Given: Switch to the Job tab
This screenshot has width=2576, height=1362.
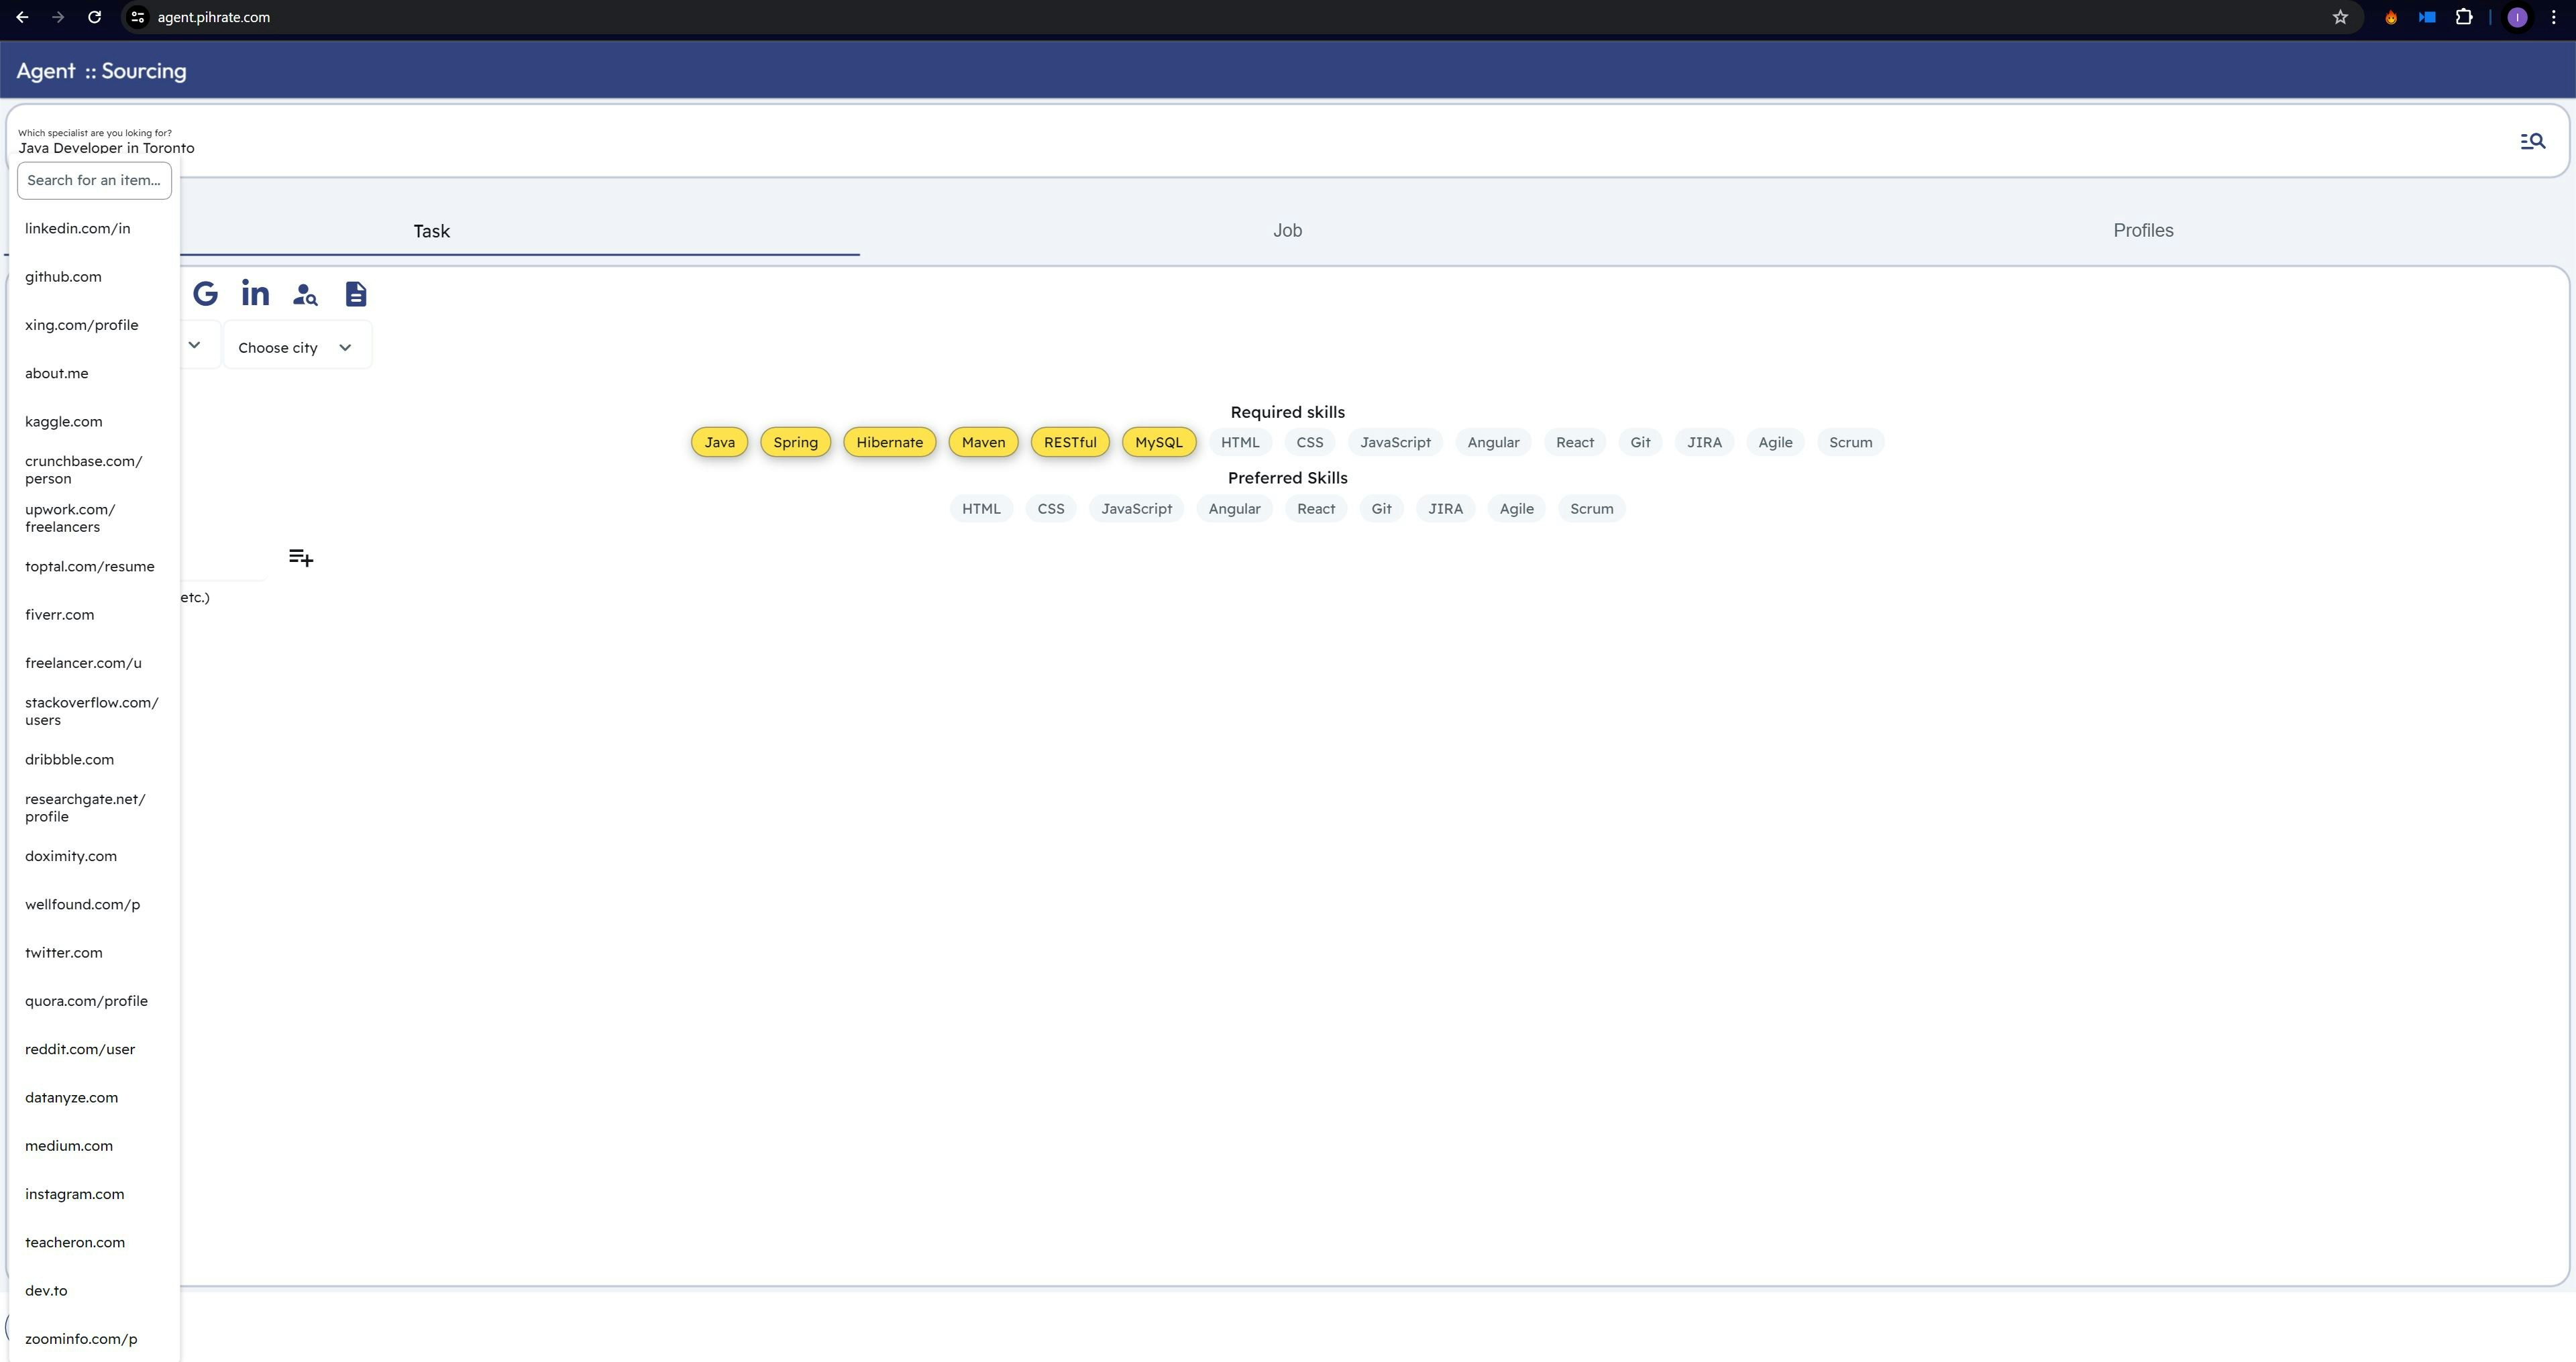Looking at the screenshot, I should (x=1287, y=231).
